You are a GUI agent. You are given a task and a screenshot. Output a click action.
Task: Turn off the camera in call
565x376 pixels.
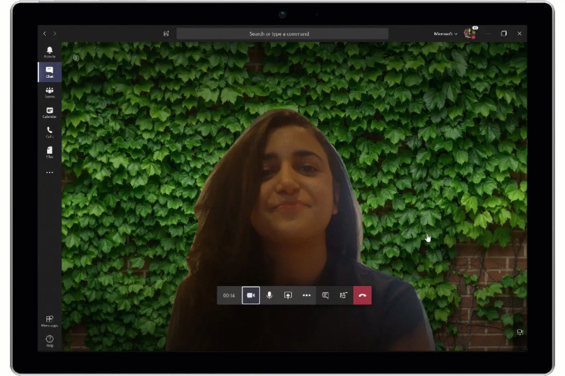click(251, 295)
